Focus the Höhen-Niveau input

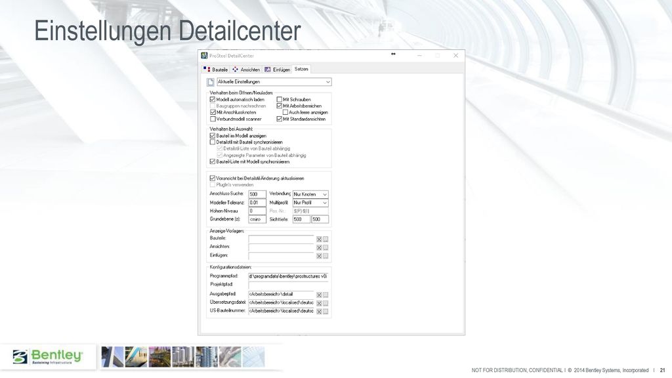257,211
